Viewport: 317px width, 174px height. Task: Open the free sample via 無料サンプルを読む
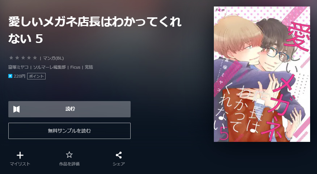tap(69, 131)
